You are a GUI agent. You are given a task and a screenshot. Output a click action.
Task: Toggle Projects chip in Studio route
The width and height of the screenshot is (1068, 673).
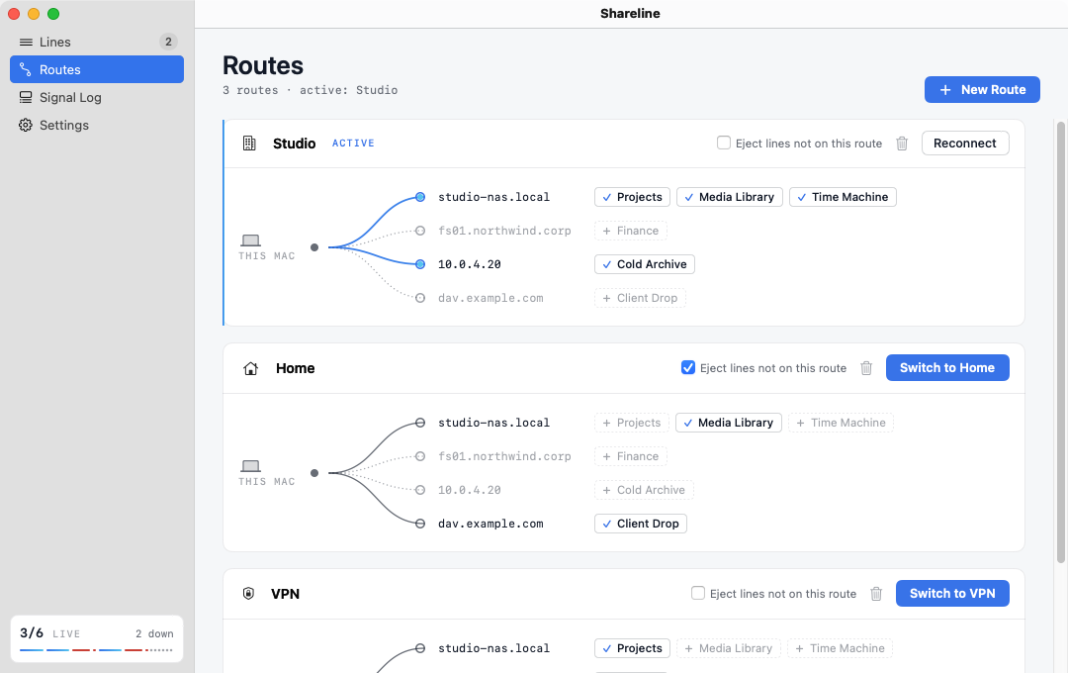[632, 197]
